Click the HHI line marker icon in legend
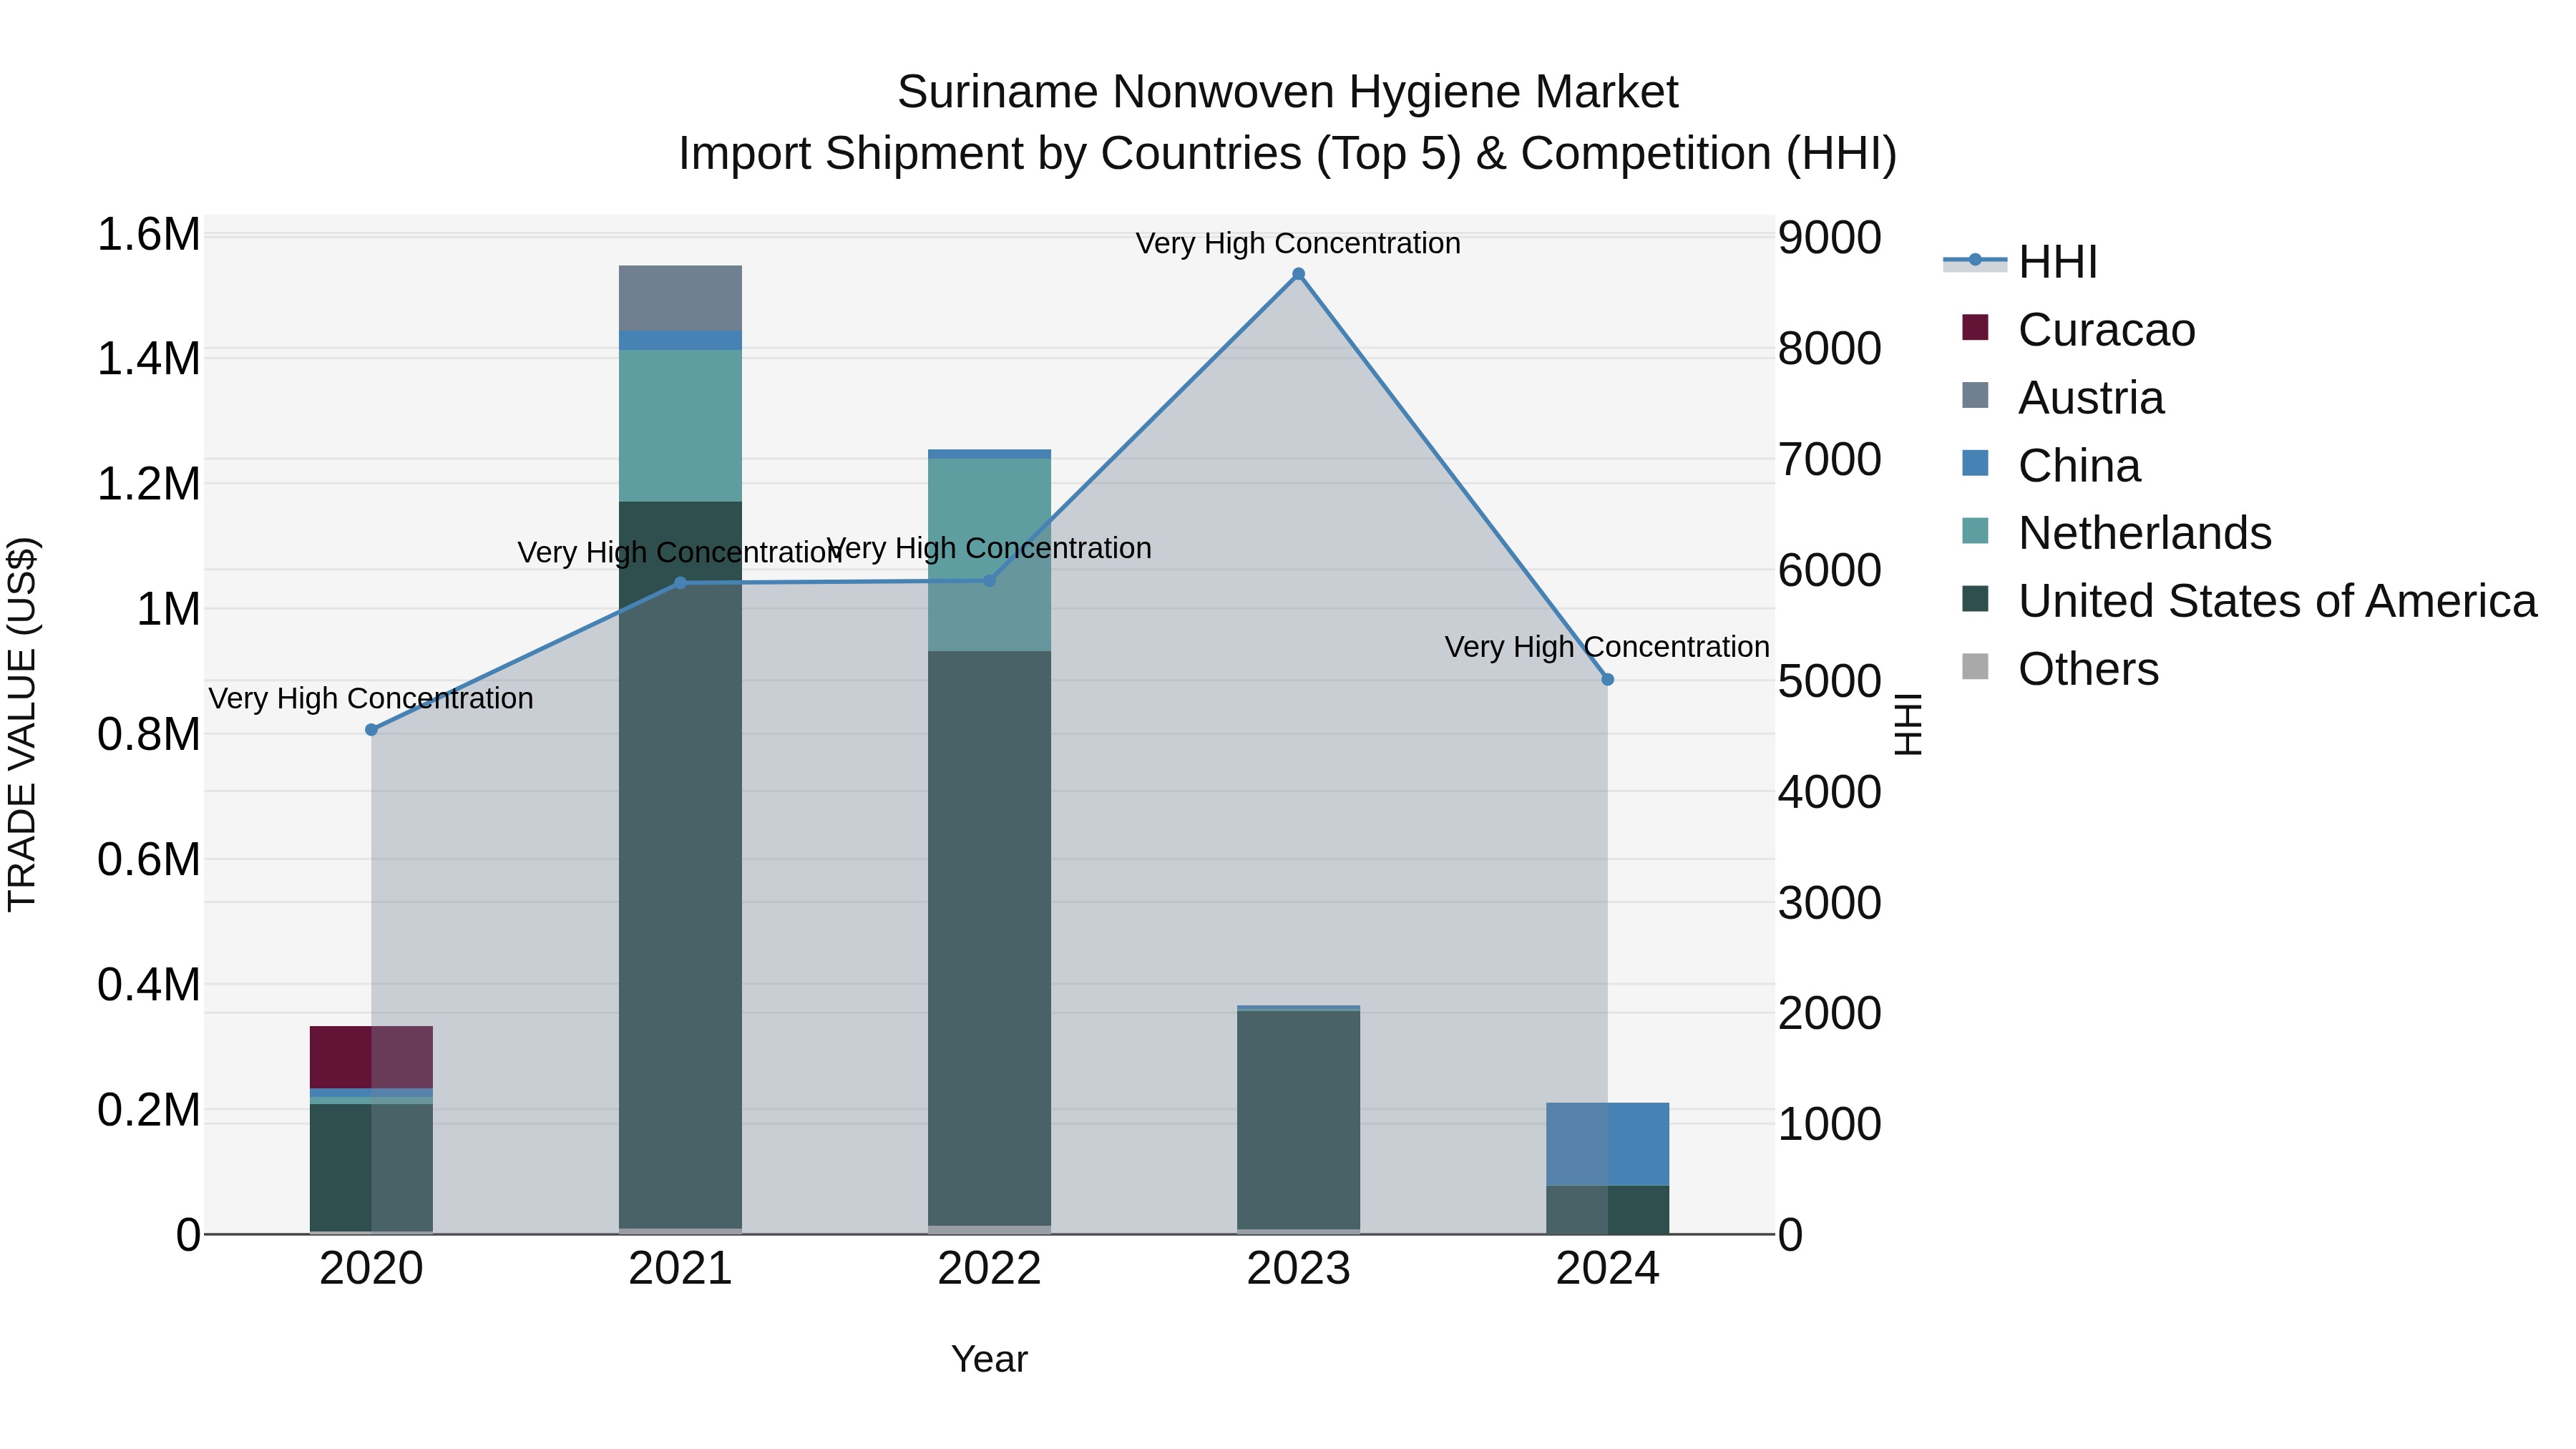2576x1449 pixels. click(1975, 261)
